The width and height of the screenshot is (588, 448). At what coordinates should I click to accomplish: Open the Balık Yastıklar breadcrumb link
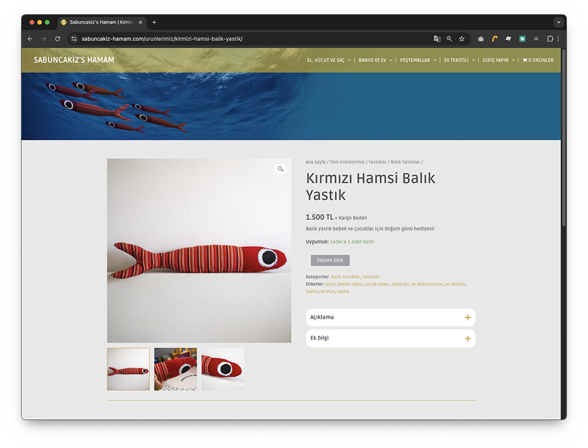(x=405, y=162)
